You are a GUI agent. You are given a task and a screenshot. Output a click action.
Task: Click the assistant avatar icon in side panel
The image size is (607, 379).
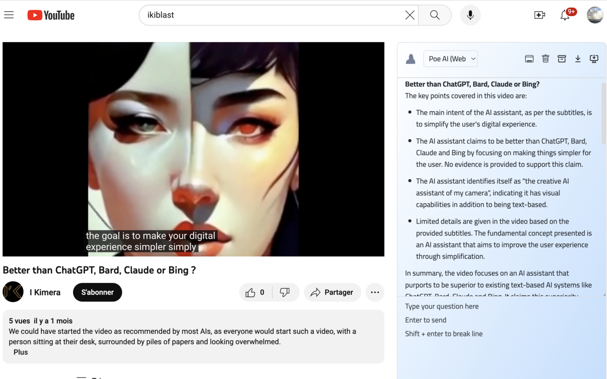coord(411,59)
